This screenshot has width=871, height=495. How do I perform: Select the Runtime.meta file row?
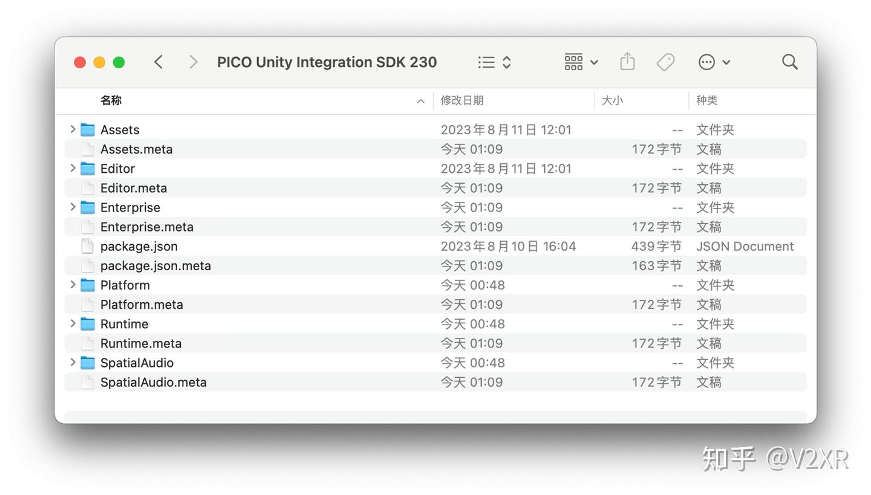141,343
